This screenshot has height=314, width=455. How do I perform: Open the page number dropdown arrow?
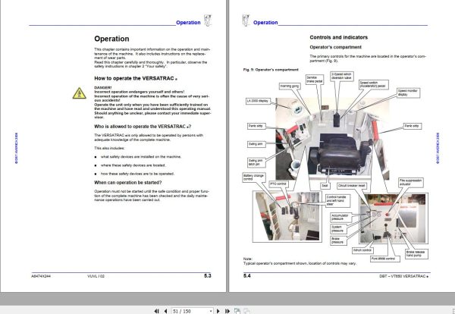211,311
